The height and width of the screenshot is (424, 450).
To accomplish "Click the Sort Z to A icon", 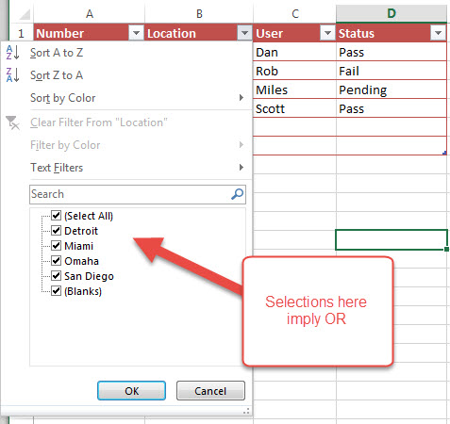I will 12,75.
